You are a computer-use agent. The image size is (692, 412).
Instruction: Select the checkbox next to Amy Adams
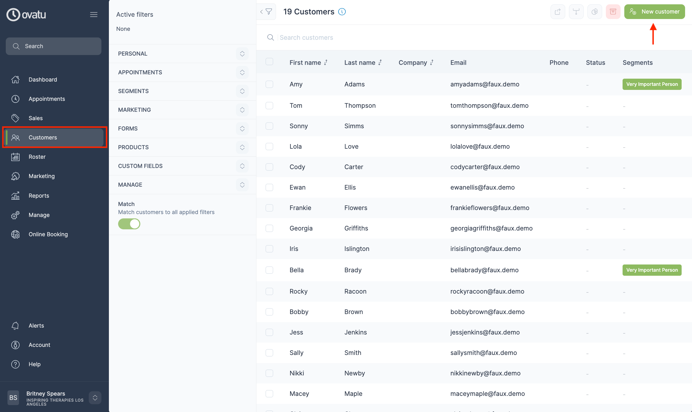(x=269, y=84)
